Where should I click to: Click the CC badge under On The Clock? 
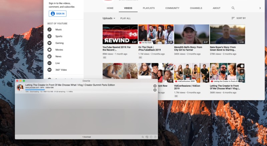coord(140,58)
